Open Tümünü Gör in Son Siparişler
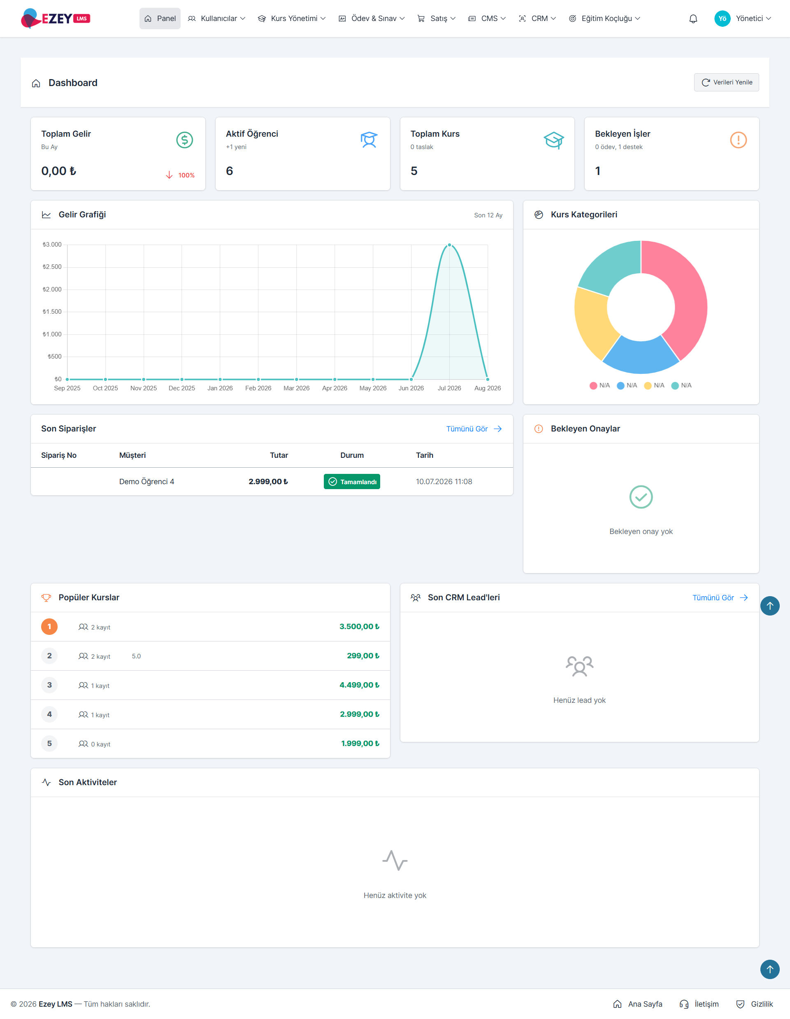 coord(474,429)
